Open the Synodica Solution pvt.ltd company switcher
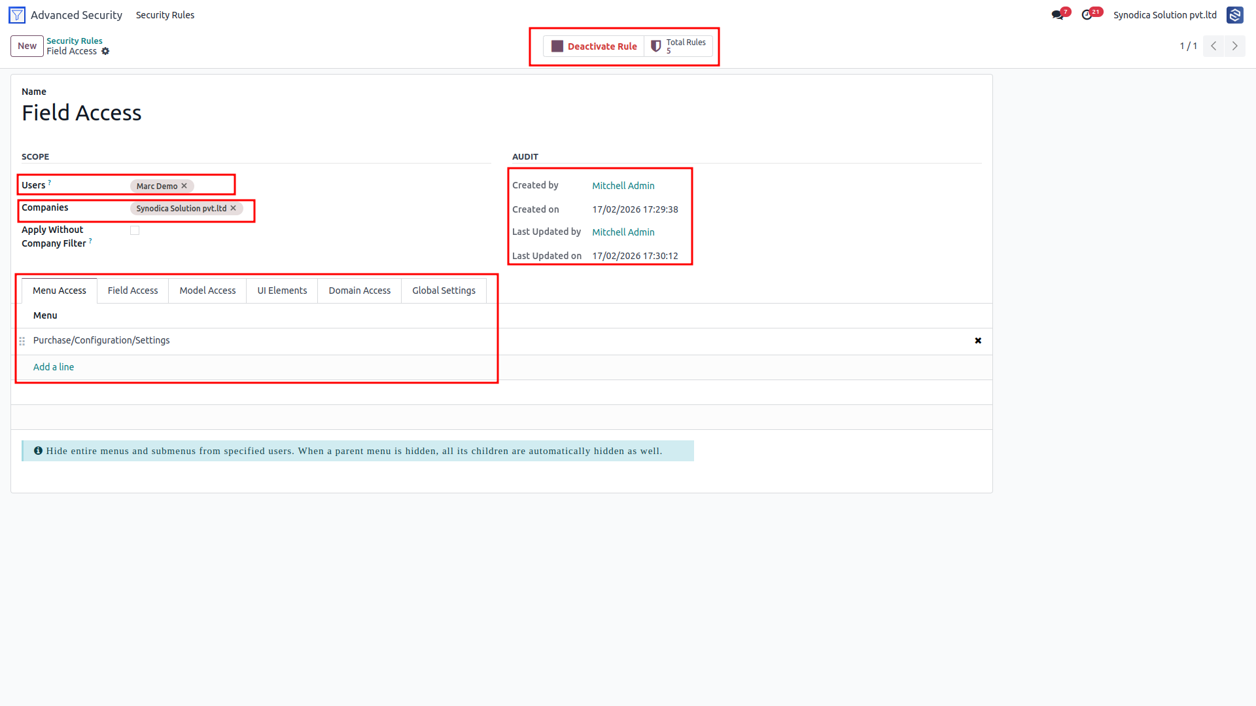The width and height of the screenshot is (1256, 706). [1165, 15]
